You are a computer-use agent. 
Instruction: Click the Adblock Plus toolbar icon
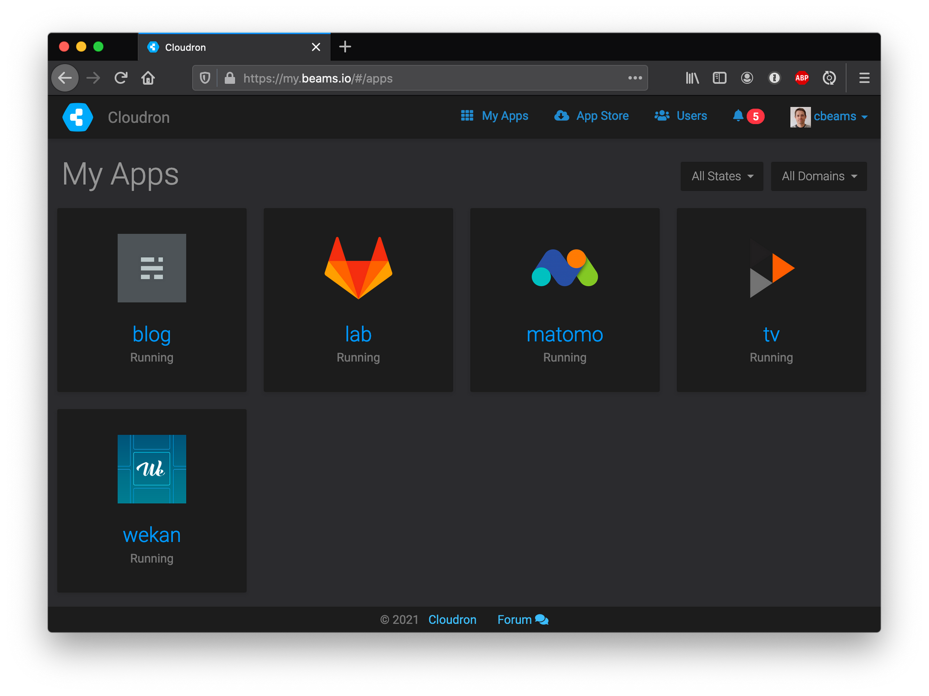pos(802,78)
